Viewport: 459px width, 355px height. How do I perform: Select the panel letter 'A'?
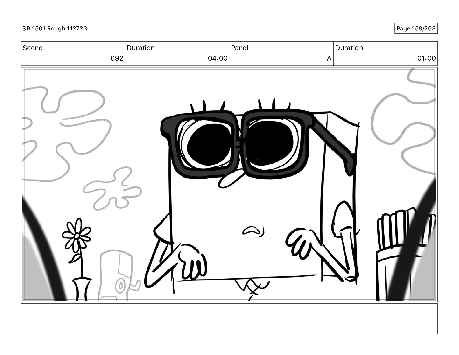point(329,58)
